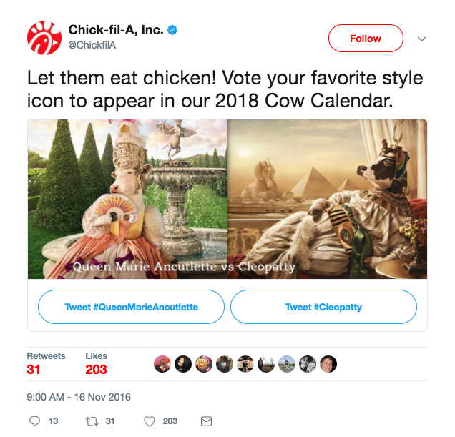Viewport: 455px width, 437px height.
Task: Click the reply speech bubble icon
Action: tap(34, 421)
